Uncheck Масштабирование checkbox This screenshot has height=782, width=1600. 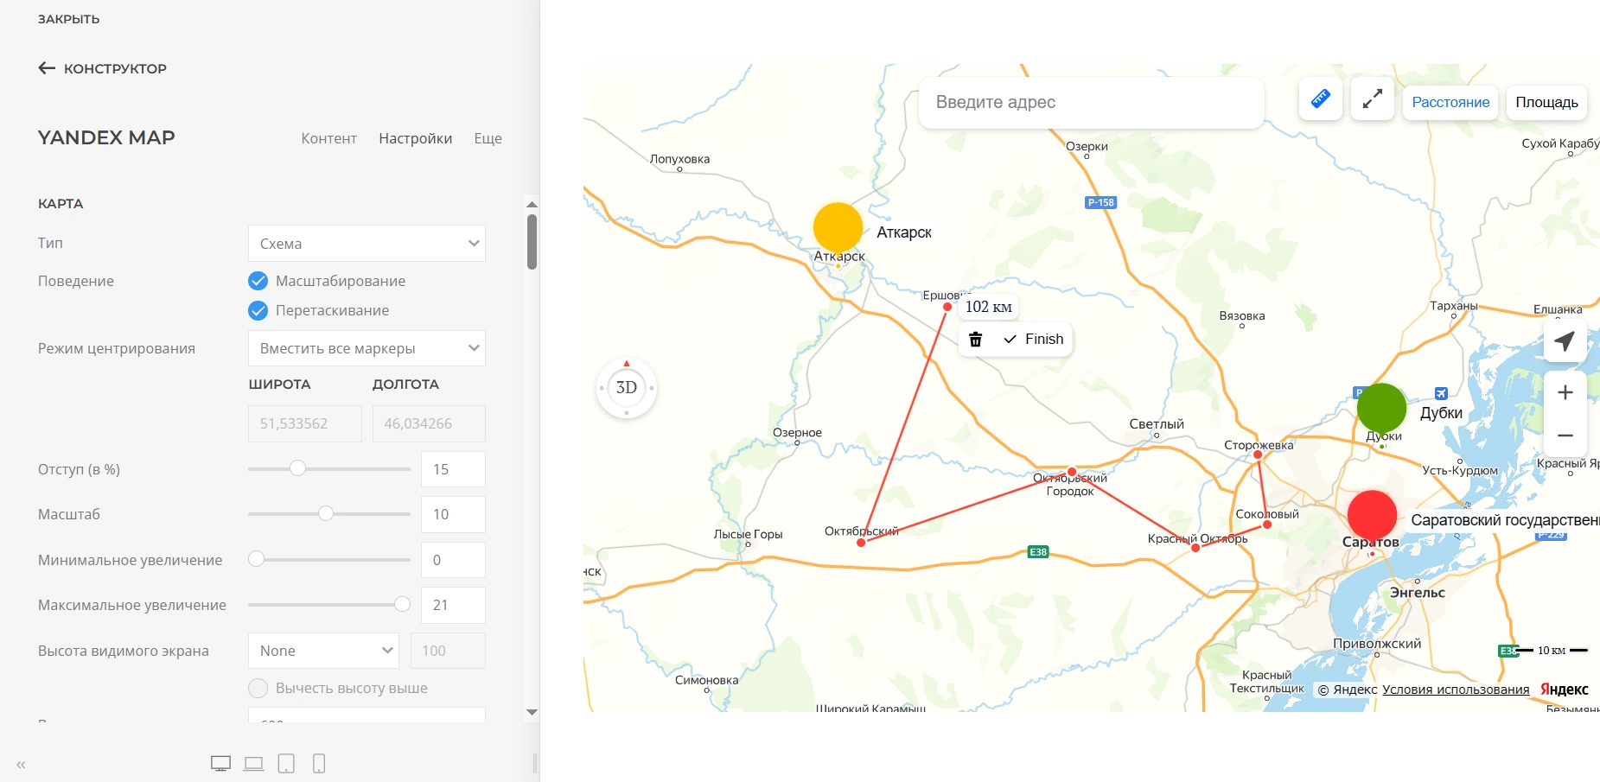click(258, 281)
